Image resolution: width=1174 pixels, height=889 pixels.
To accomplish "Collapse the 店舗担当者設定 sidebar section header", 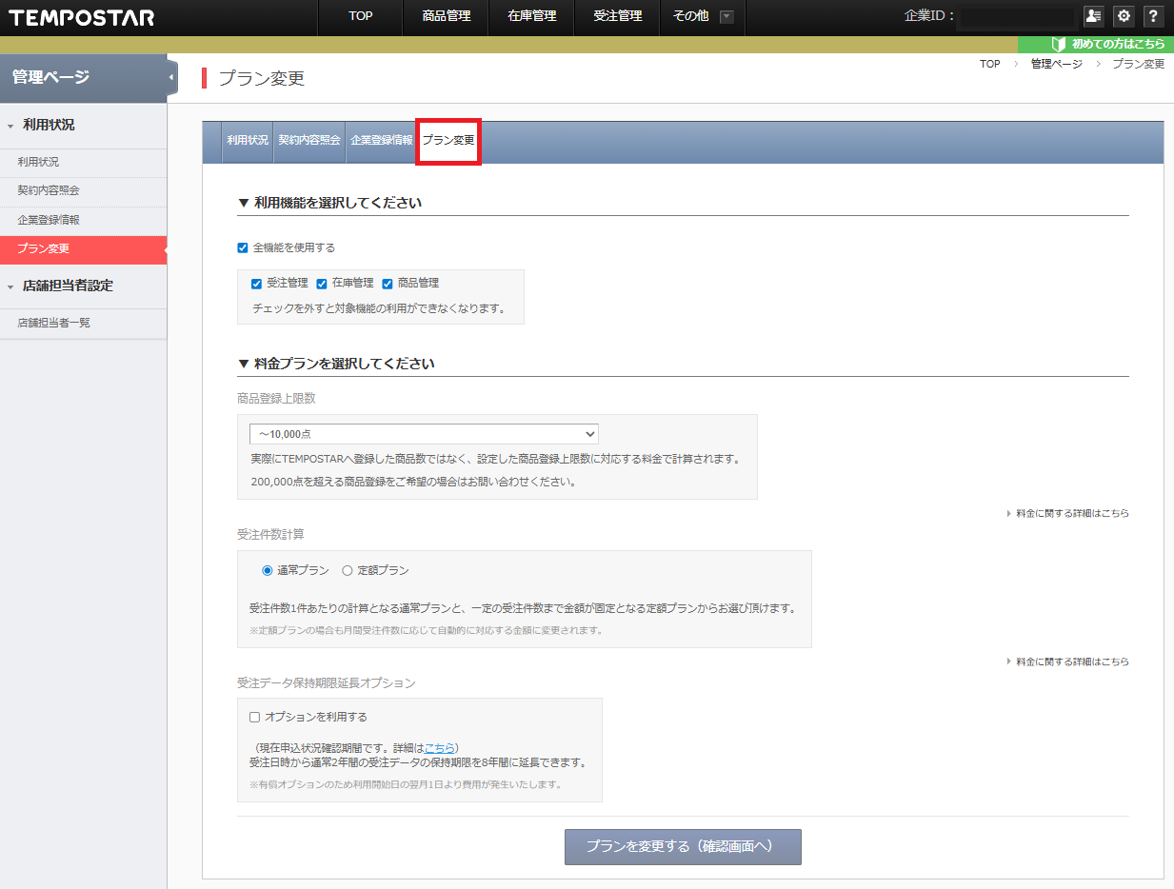I will click(83, 286).
